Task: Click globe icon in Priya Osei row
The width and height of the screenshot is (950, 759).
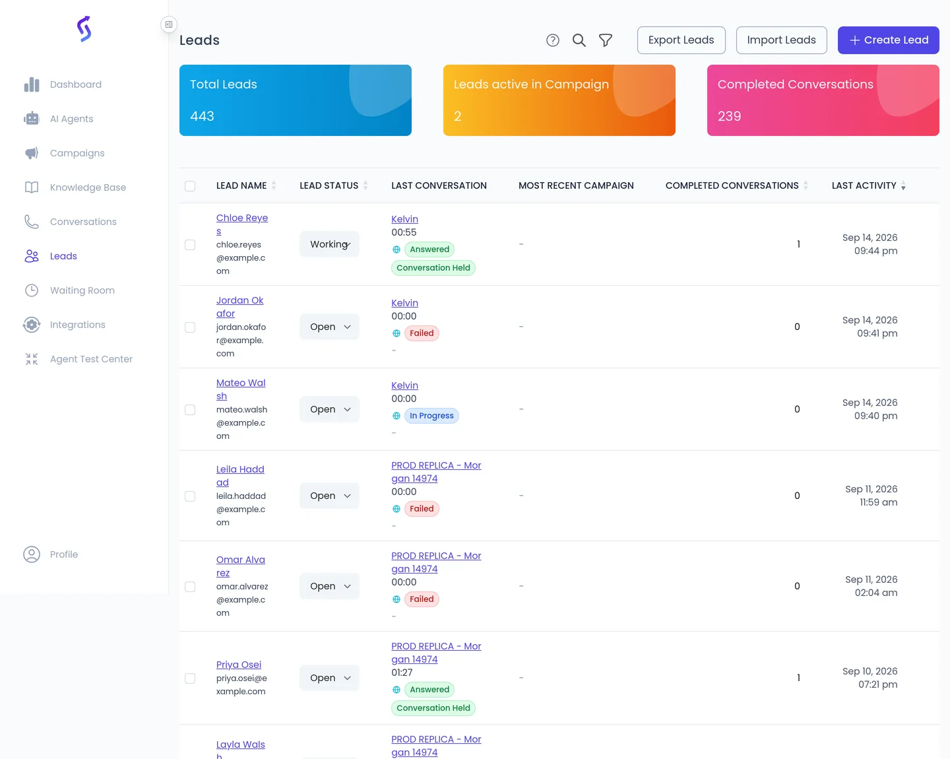Action: coord(396,690)
